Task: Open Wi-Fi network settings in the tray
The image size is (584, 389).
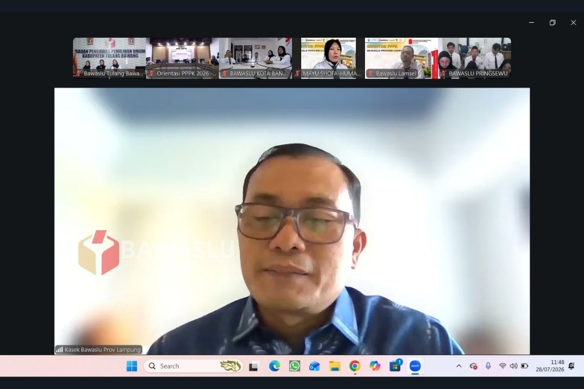Action: pos(502,366)
